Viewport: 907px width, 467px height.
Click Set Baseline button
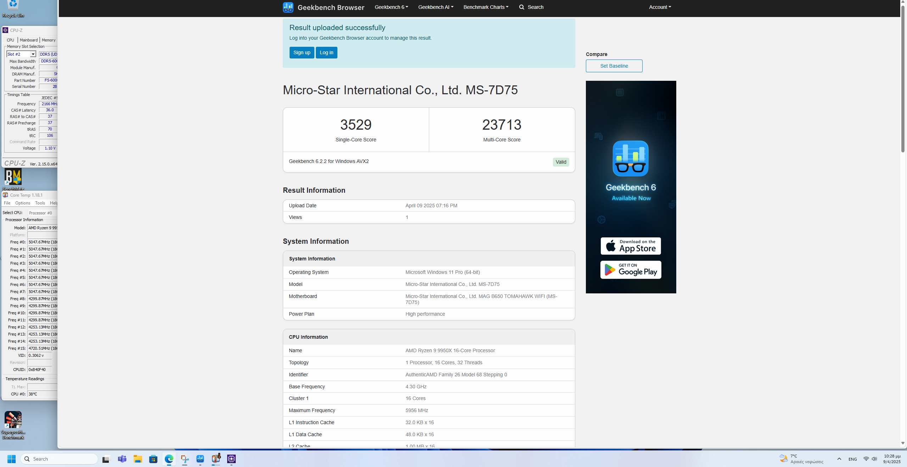[614, 66]
